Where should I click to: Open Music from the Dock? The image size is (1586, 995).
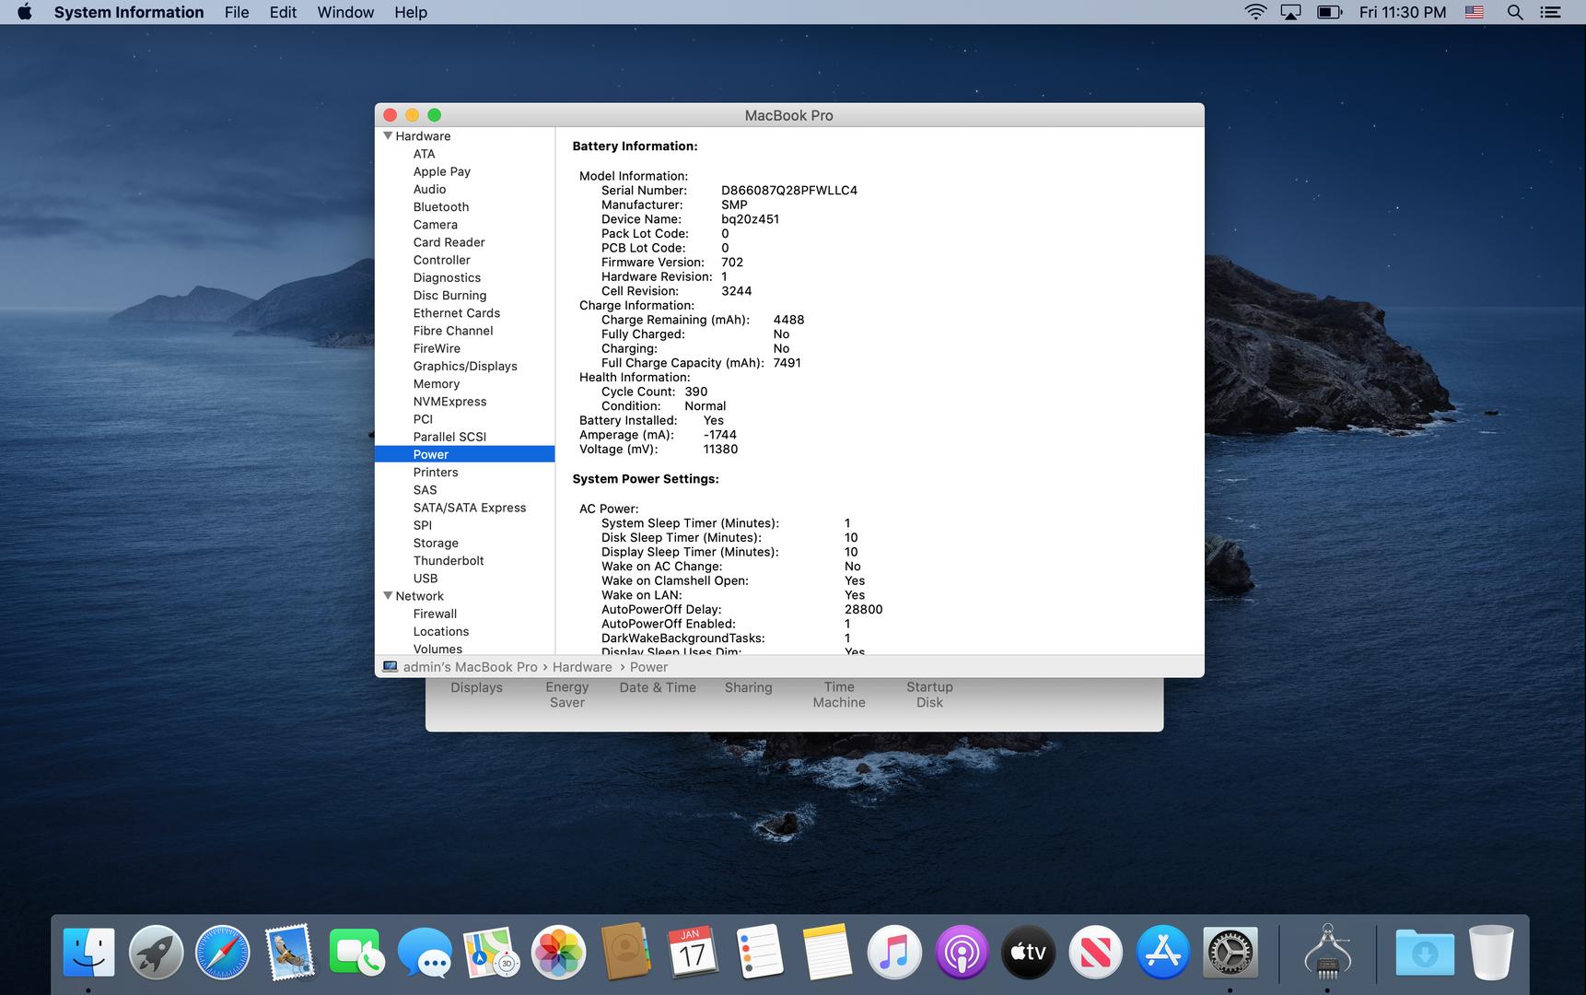894,952
